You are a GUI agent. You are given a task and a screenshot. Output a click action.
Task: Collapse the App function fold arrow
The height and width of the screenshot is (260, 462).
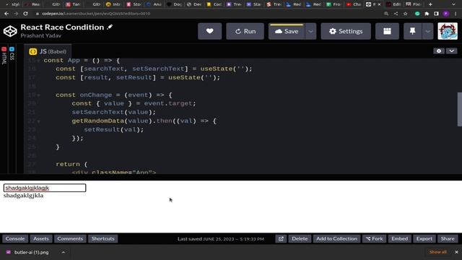click(x=38, y=61)
